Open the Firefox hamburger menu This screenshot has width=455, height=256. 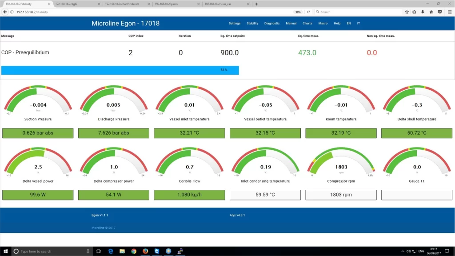pos(449,12)
